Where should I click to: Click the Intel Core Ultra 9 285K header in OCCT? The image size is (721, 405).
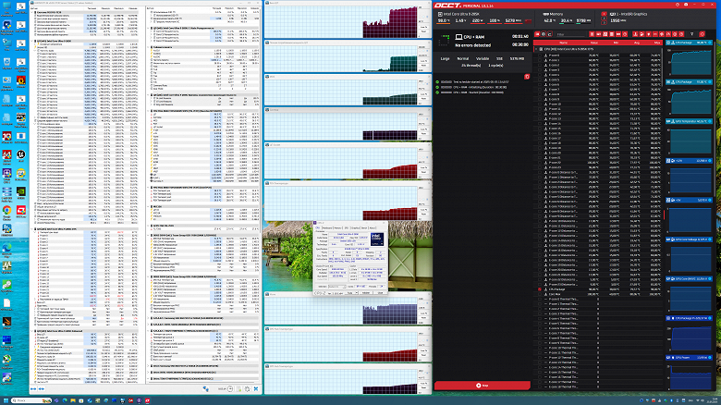coord(461,14)
